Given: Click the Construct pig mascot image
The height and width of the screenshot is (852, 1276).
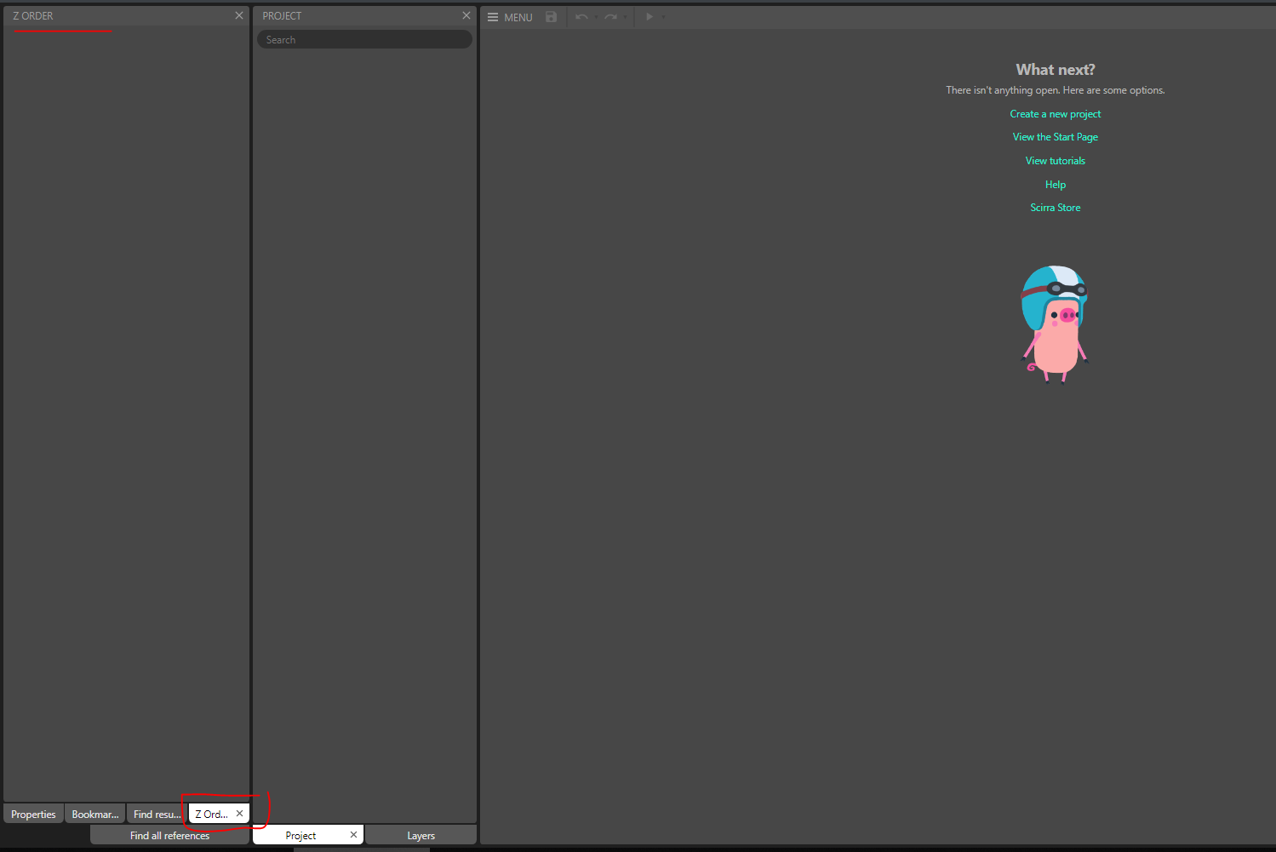Looking at the screenshot, I should [x=1055, y=323].
